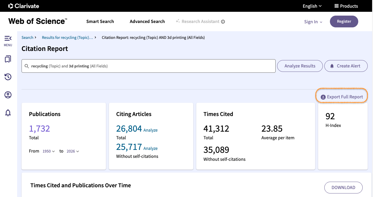Open the 25,717 citing articles count
The image size is (373, 197).
129,147
